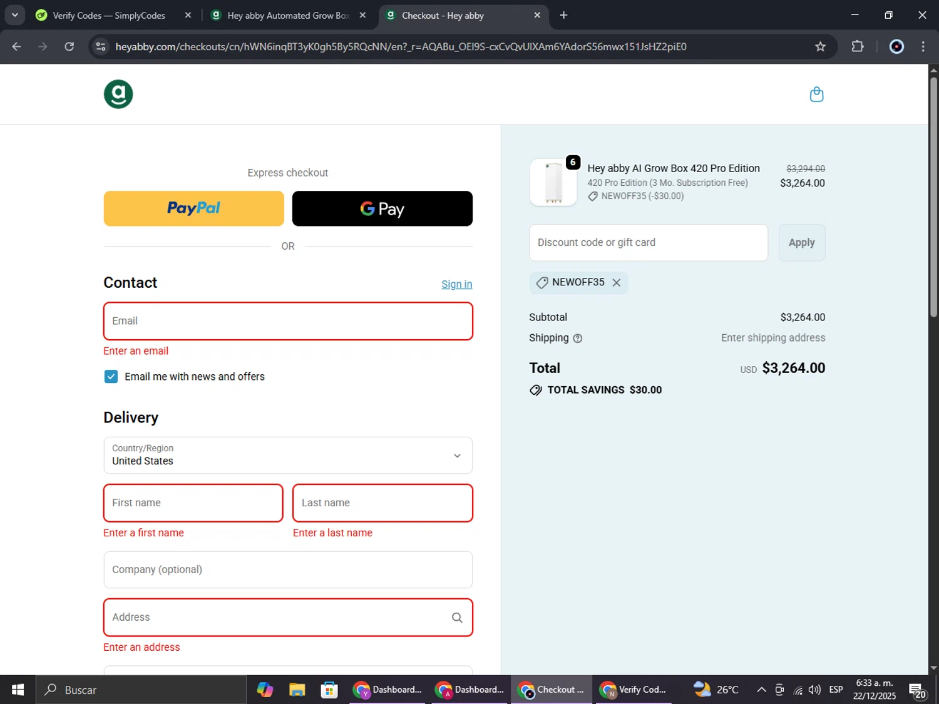Focus the First name field
Screen dimensions: 939x704
click(193, 503)
